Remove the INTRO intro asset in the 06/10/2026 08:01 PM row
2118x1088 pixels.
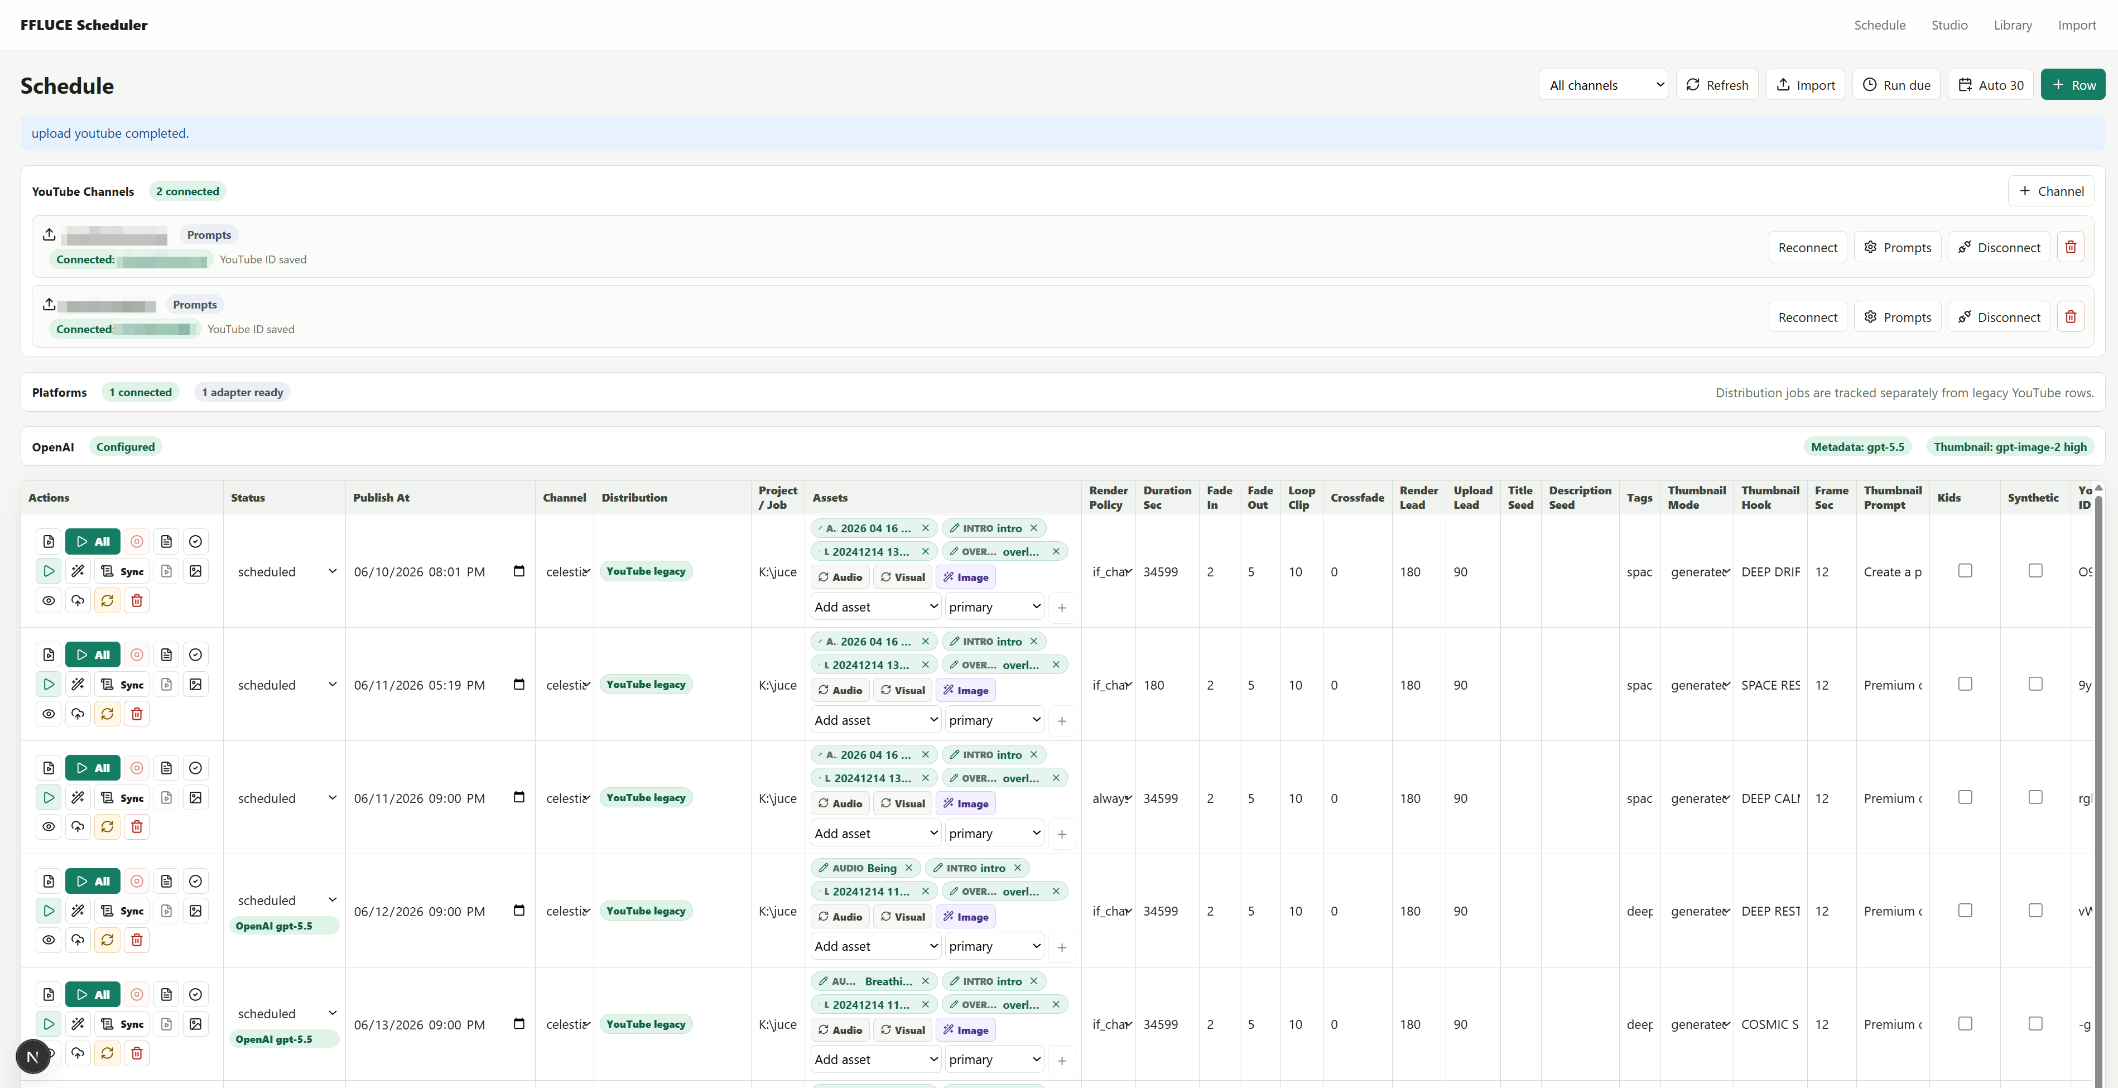pyautogui.click(x=1033, y=528)
